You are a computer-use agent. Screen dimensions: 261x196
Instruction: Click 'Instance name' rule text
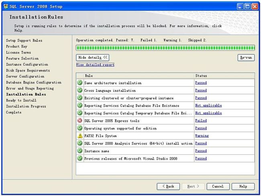pos(97,151)
